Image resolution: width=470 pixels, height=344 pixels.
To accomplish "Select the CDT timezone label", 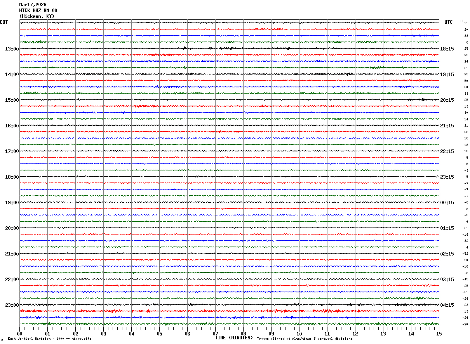I will [4, 22].
